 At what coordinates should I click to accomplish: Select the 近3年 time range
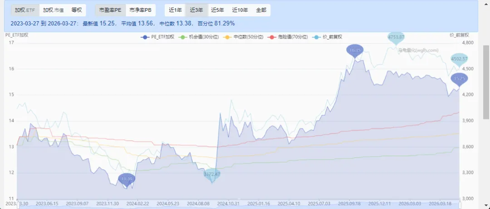pyautogui.click(x=196, y=10)
